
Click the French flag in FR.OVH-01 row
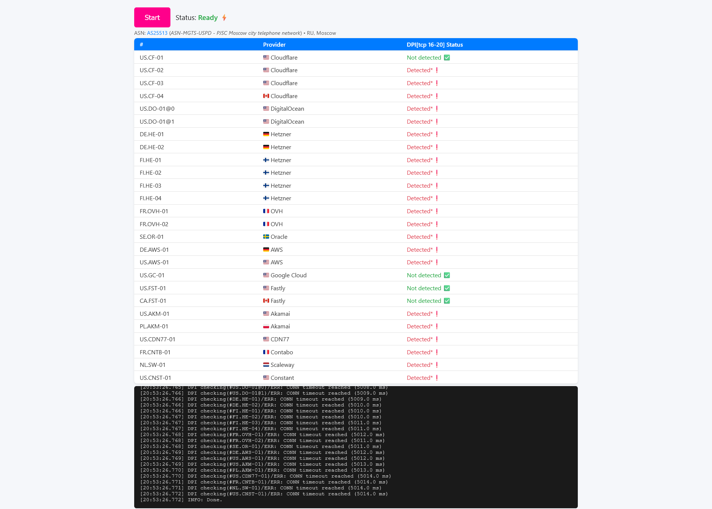tap(266, 211)
